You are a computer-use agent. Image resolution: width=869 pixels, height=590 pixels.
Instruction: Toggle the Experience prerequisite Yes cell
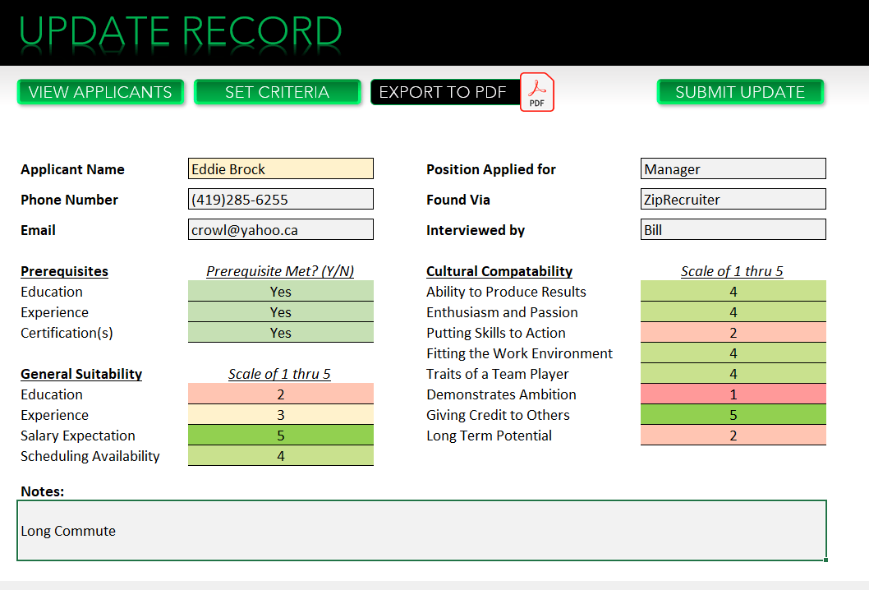(280, 311)
